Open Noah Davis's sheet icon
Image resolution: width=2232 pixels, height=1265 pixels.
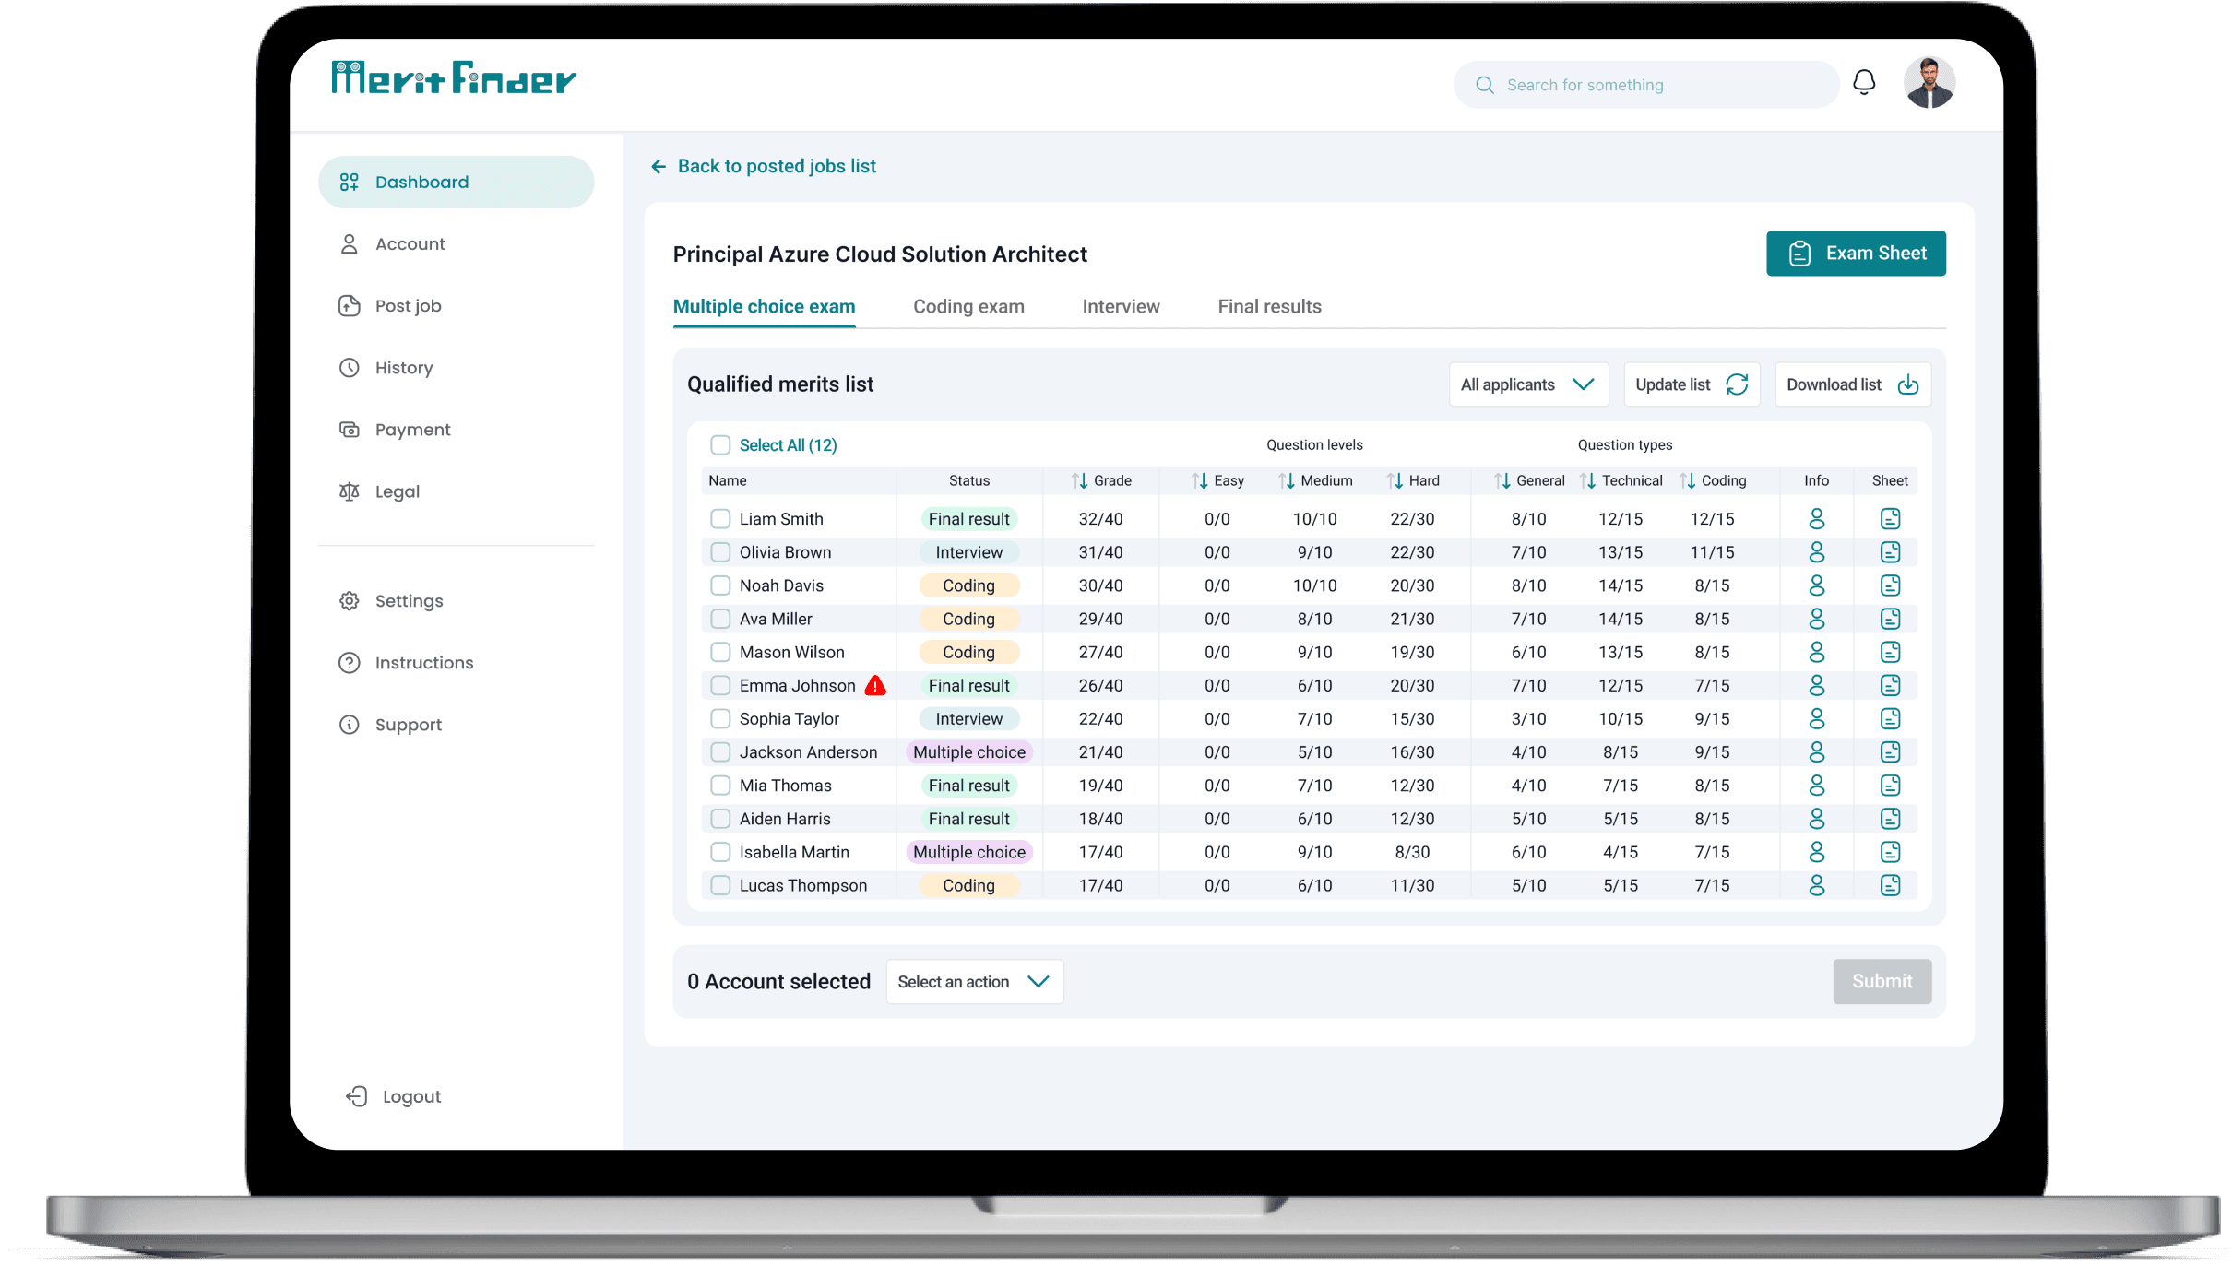point(1890,585)
